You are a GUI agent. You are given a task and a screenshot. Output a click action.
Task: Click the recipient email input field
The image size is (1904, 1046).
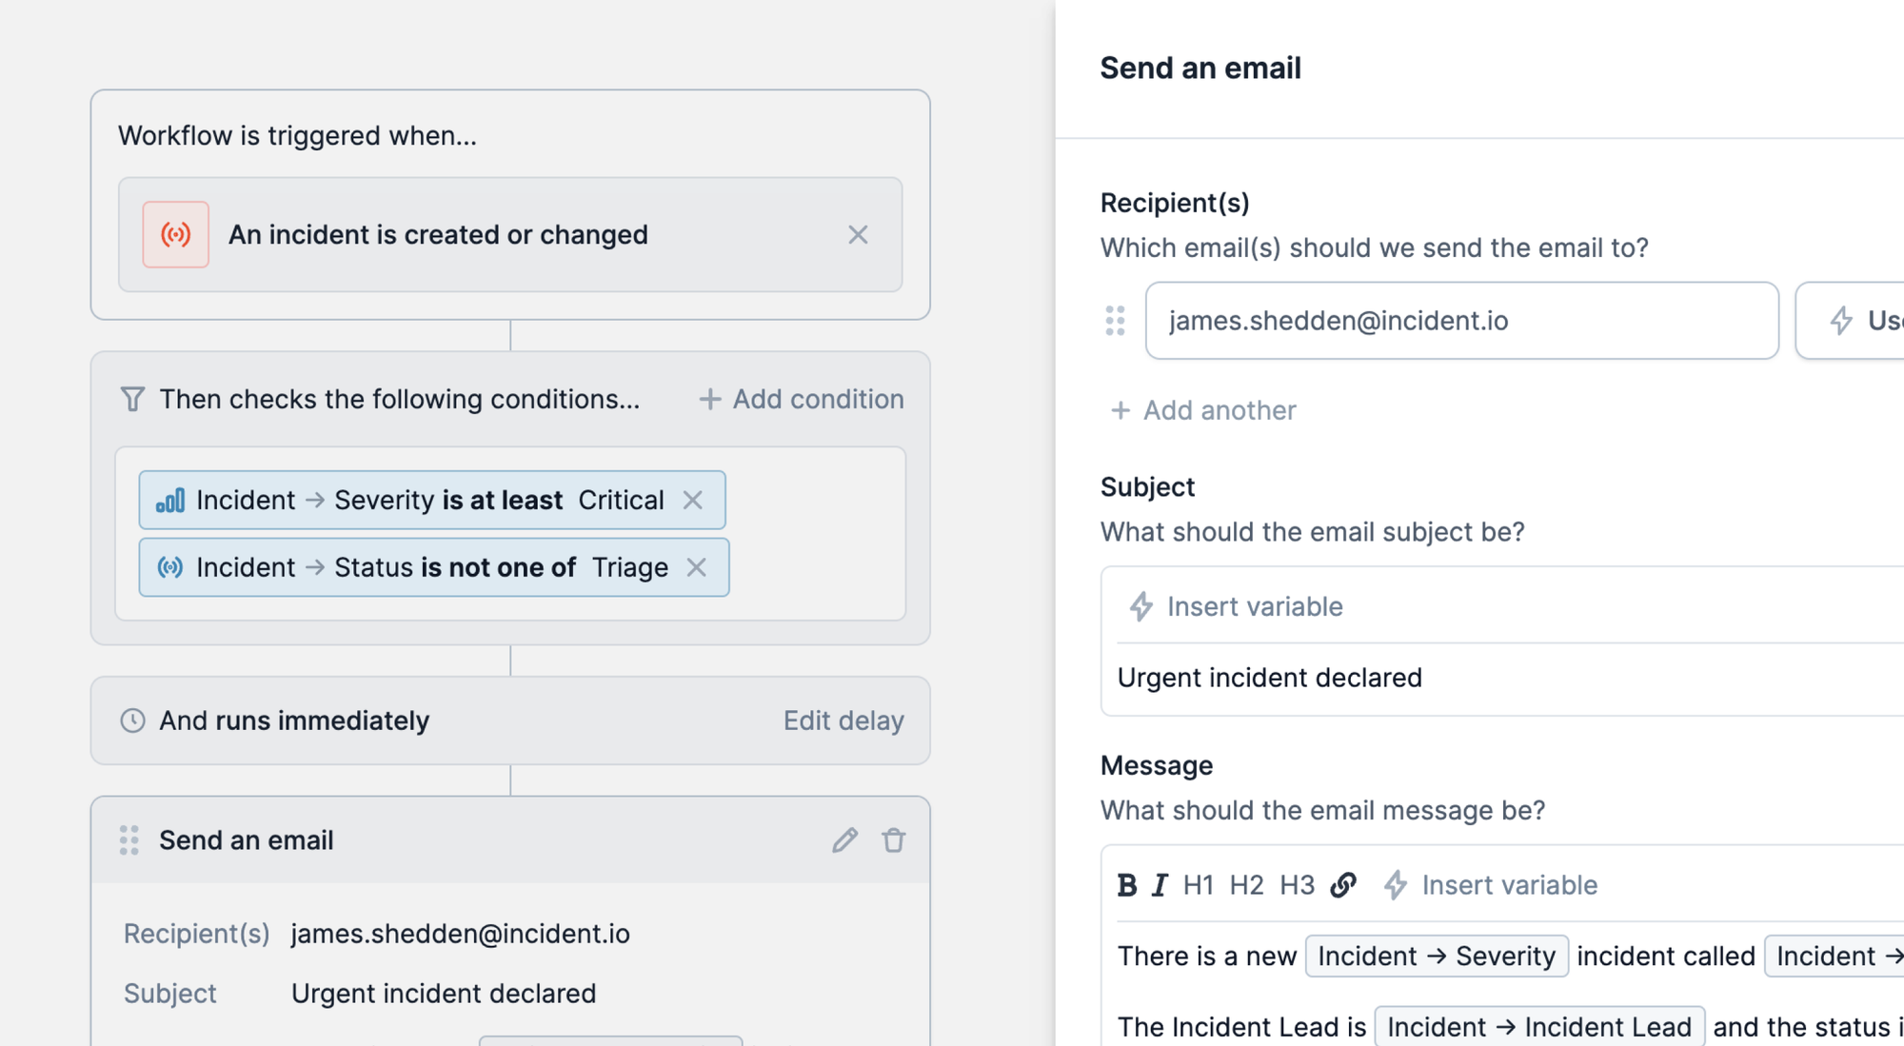1461,321
